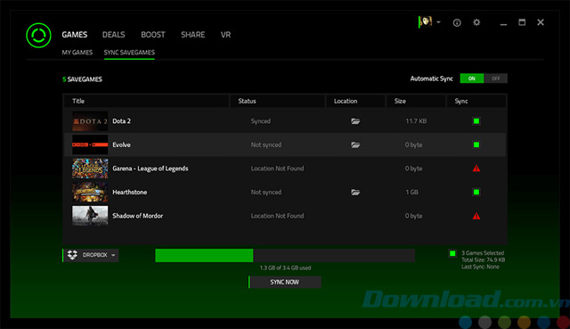Screen dimensions: 570x329
Task: Sort by the Title column header
Action: (x=147, y=101)
